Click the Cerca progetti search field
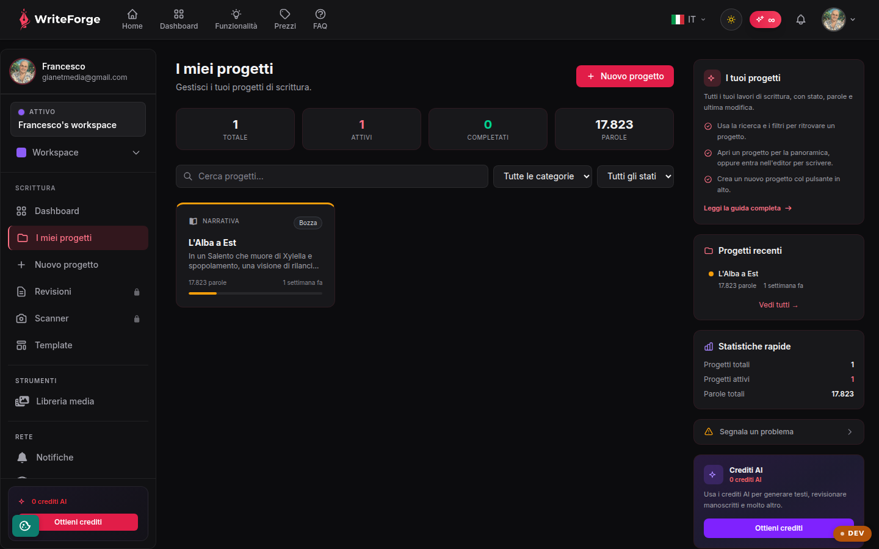This screenshot has width=879, height=549. 332,176
